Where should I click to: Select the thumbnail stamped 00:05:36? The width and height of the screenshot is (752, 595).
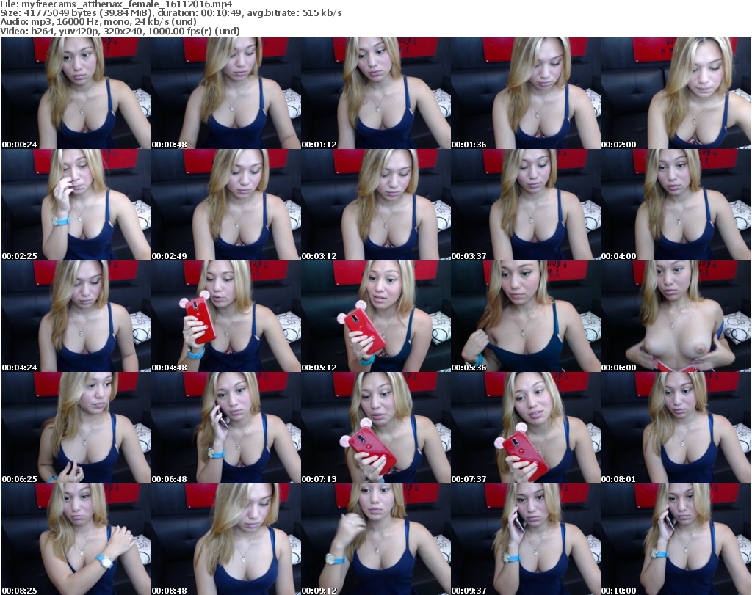click(525, 317)
